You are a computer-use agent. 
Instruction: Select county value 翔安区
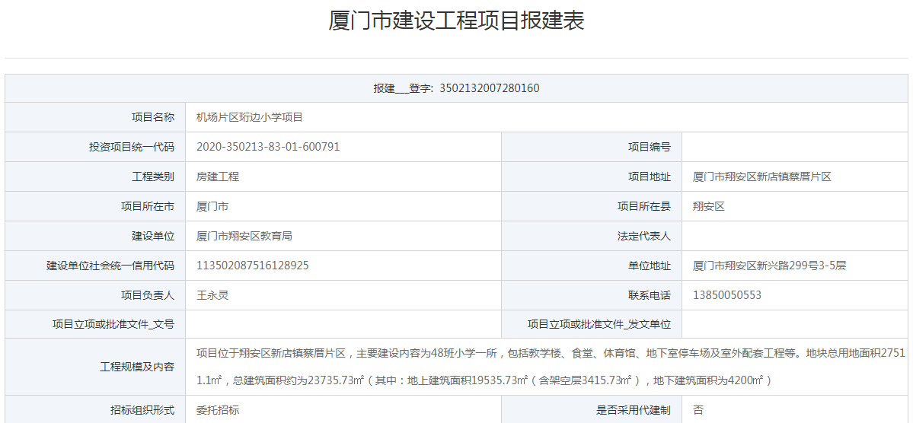pos(709,206)
